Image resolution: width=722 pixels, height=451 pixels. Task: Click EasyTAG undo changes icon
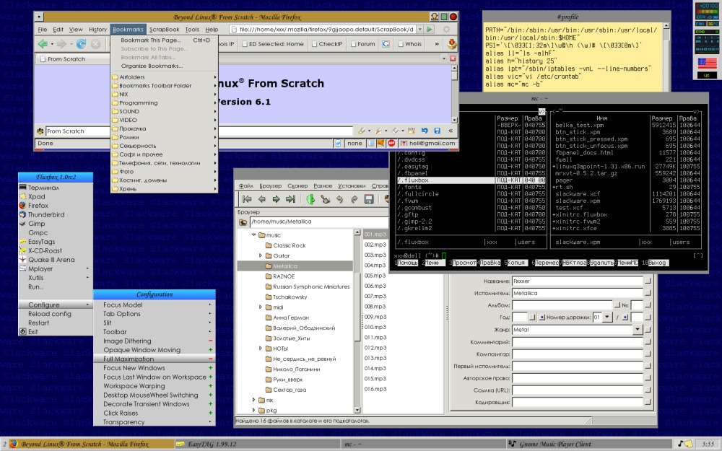pyautogui.click(x=339, y=199)
